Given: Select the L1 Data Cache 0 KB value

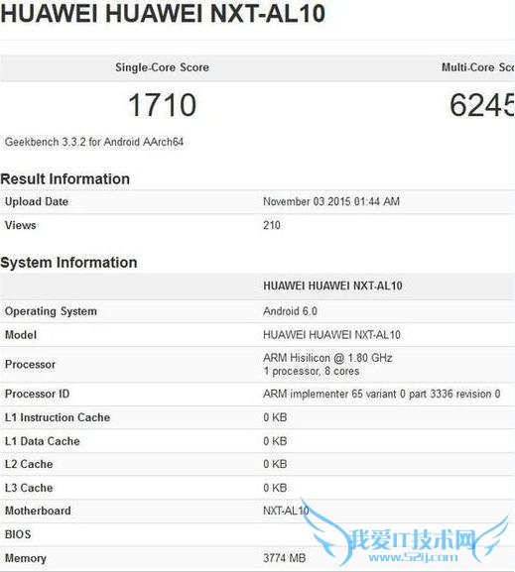Looking at the screenshot, I should (x=275, y=441).
